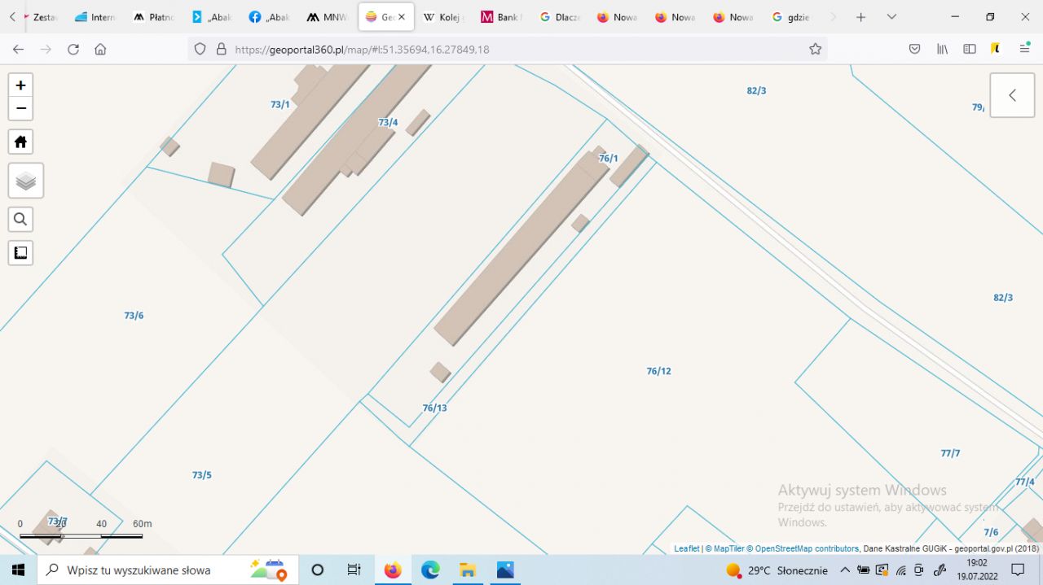This screenshot has height=585, width=1043.
Task: Select parcel label 77/7
Action: [951, 453]
